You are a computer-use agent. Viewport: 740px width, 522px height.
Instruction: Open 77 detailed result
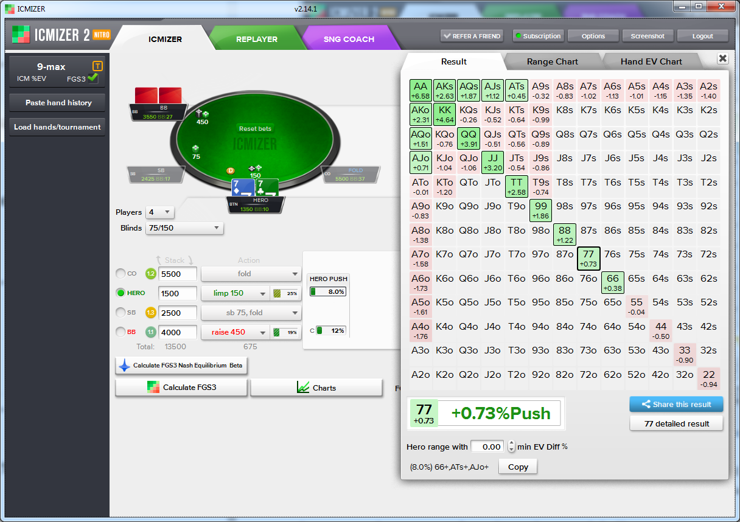[676, 423]
